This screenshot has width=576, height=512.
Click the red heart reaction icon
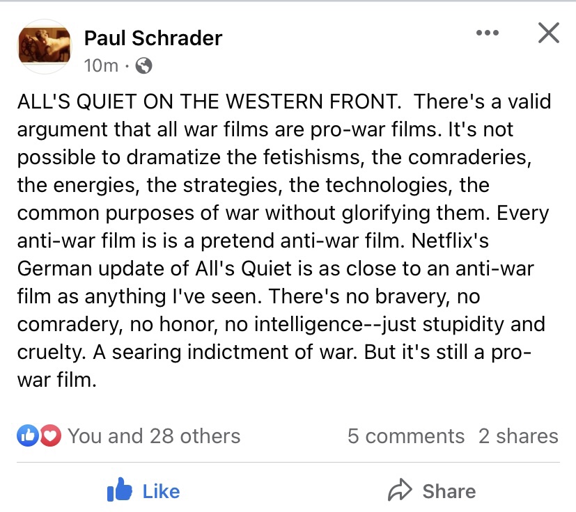[49, 436]
